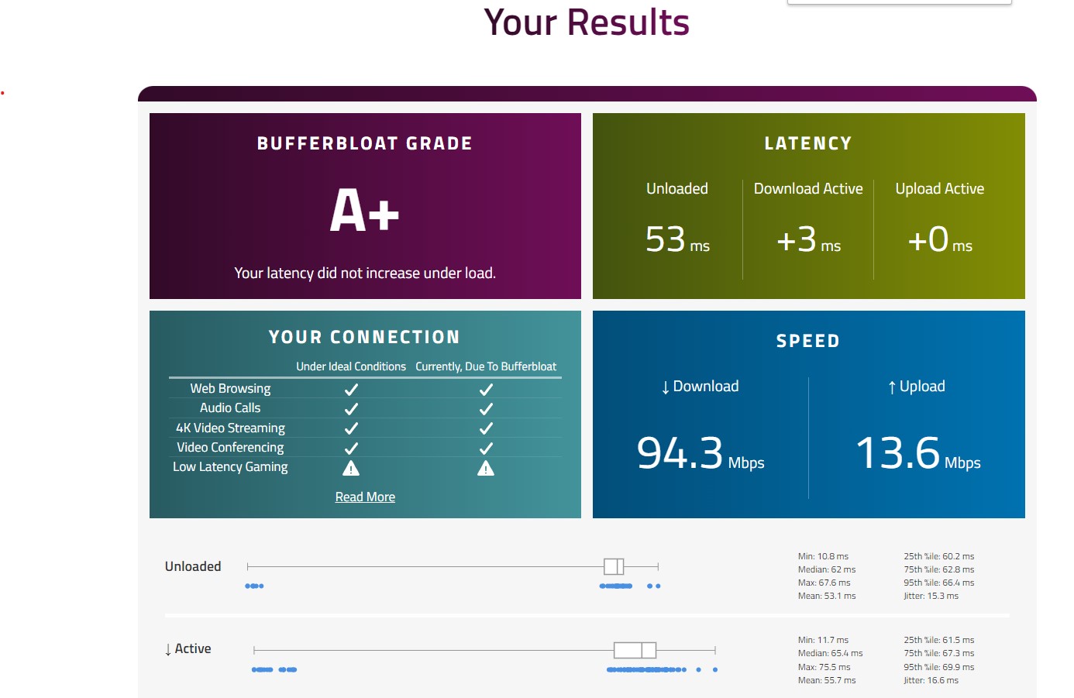Click the Unloaded box plot box
This screenshot has width=1074, height=698.
tap(614, 566)
